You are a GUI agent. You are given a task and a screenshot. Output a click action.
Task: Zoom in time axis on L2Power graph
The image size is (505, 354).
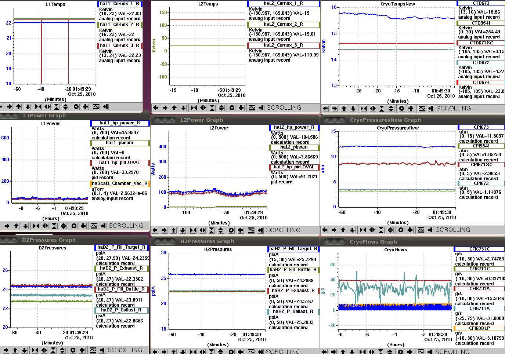[194, 230]
